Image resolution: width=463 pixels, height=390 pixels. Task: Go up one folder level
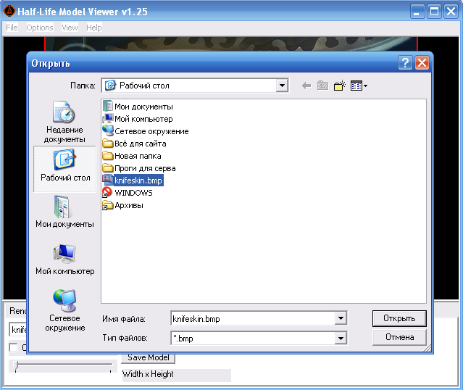click(322, 86)
